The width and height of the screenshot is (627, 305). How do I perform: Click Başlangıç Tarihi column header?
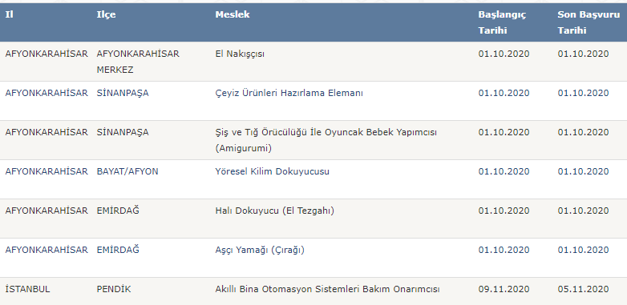(x=502, y=22)
